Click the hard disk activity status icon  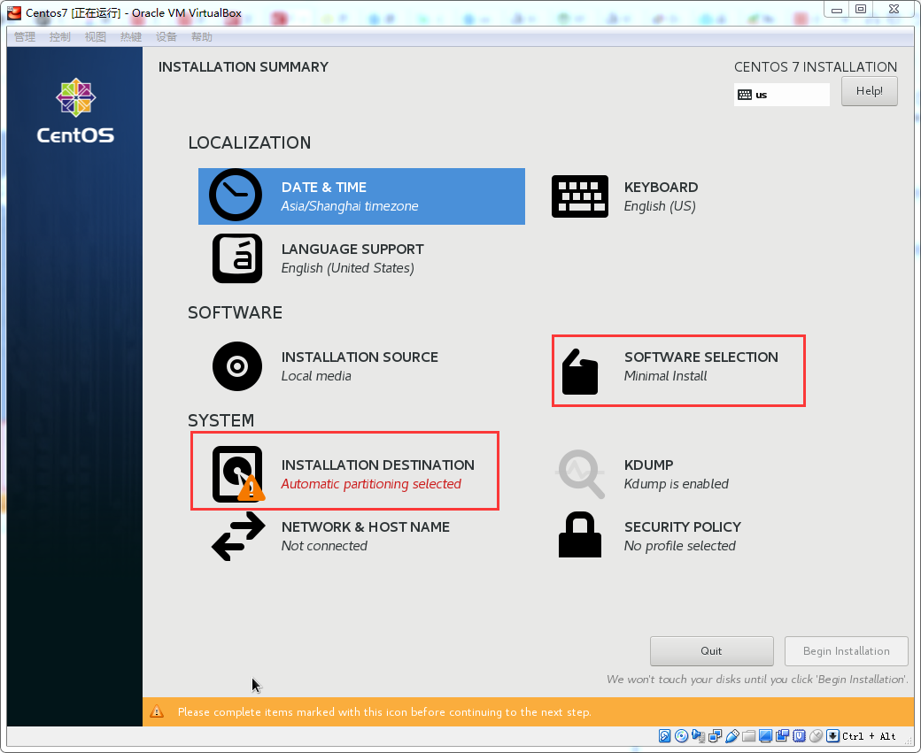pos(664,735)
